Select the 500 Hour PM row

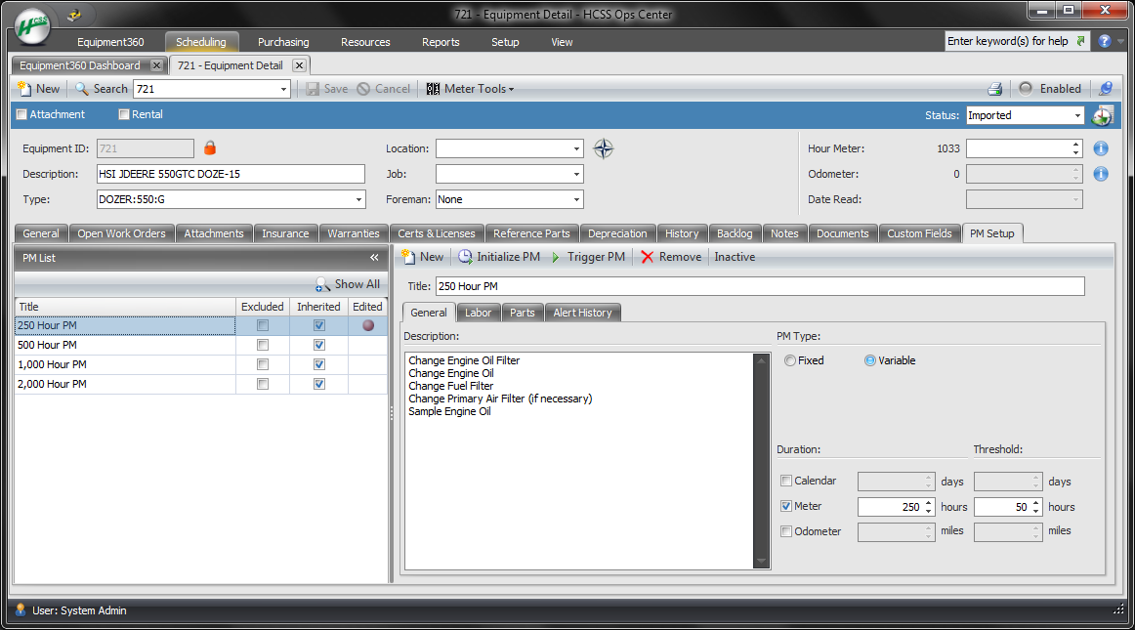[x=200, y=346]
